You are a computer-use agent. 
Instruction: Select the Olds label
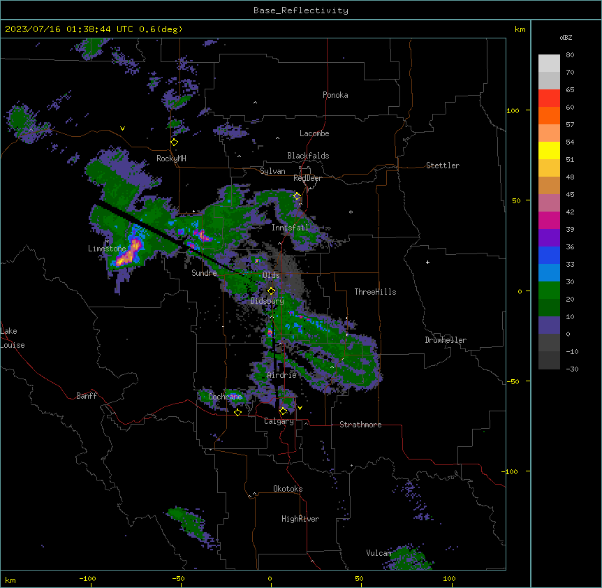tap(271, 275)
